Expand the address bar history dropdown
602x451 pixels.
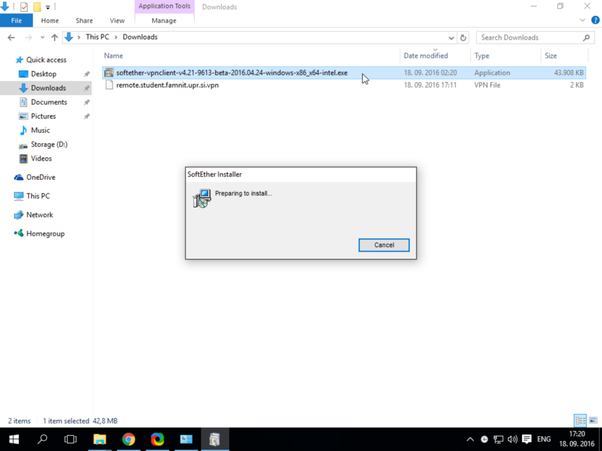tap(451, 38)
